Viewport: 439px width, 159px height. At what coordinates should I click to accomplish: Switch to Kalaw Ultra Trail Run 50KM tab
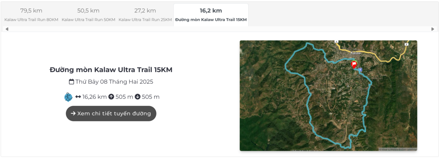click(x=88, y=15)
